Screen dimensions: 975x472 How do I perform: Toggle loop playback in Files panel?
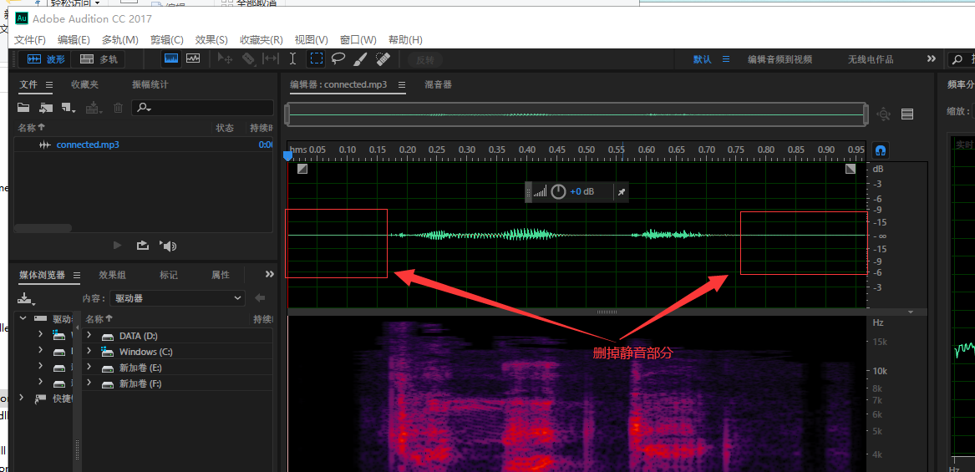(x=142, y=246)
